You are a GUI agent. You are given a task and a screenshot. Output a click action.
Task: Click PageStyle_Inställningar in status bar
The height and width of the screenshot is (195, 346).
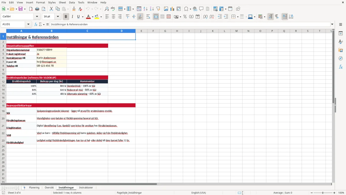click(x=129, y=193)
